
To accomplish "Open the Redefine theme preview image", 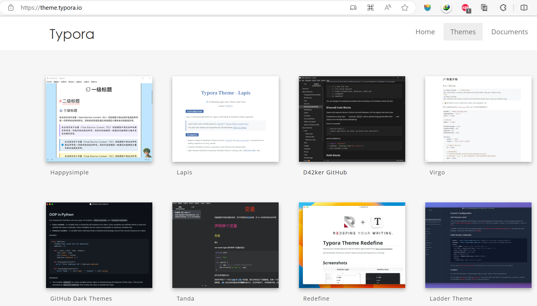I will tap(352, 245).
